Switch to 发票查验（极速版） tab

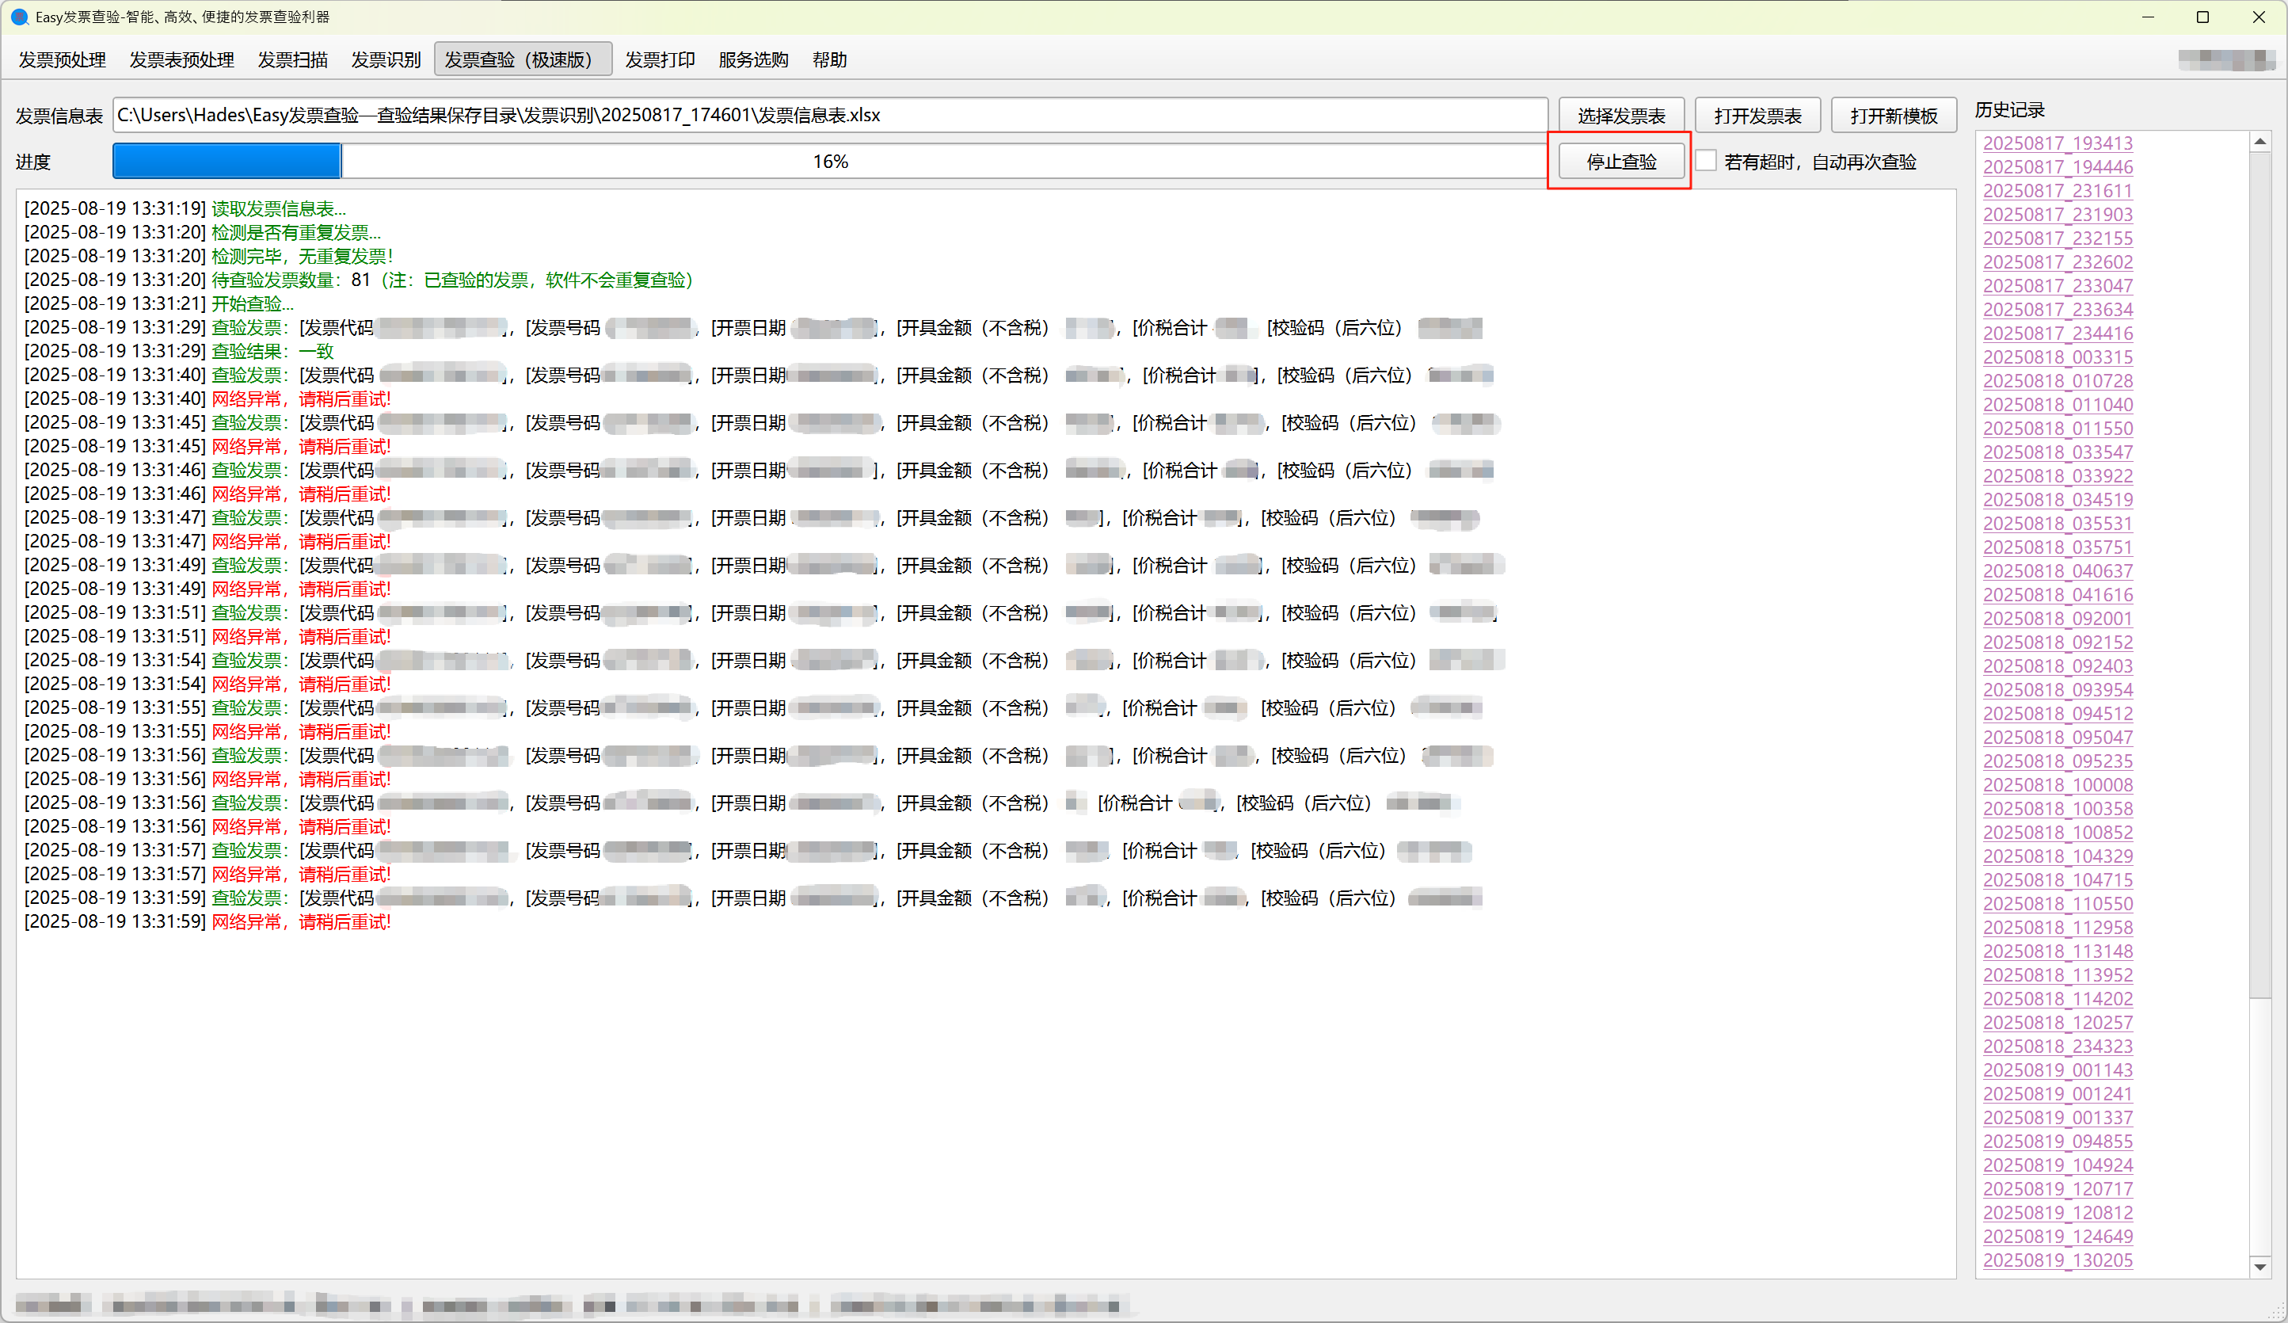(522, 60)
